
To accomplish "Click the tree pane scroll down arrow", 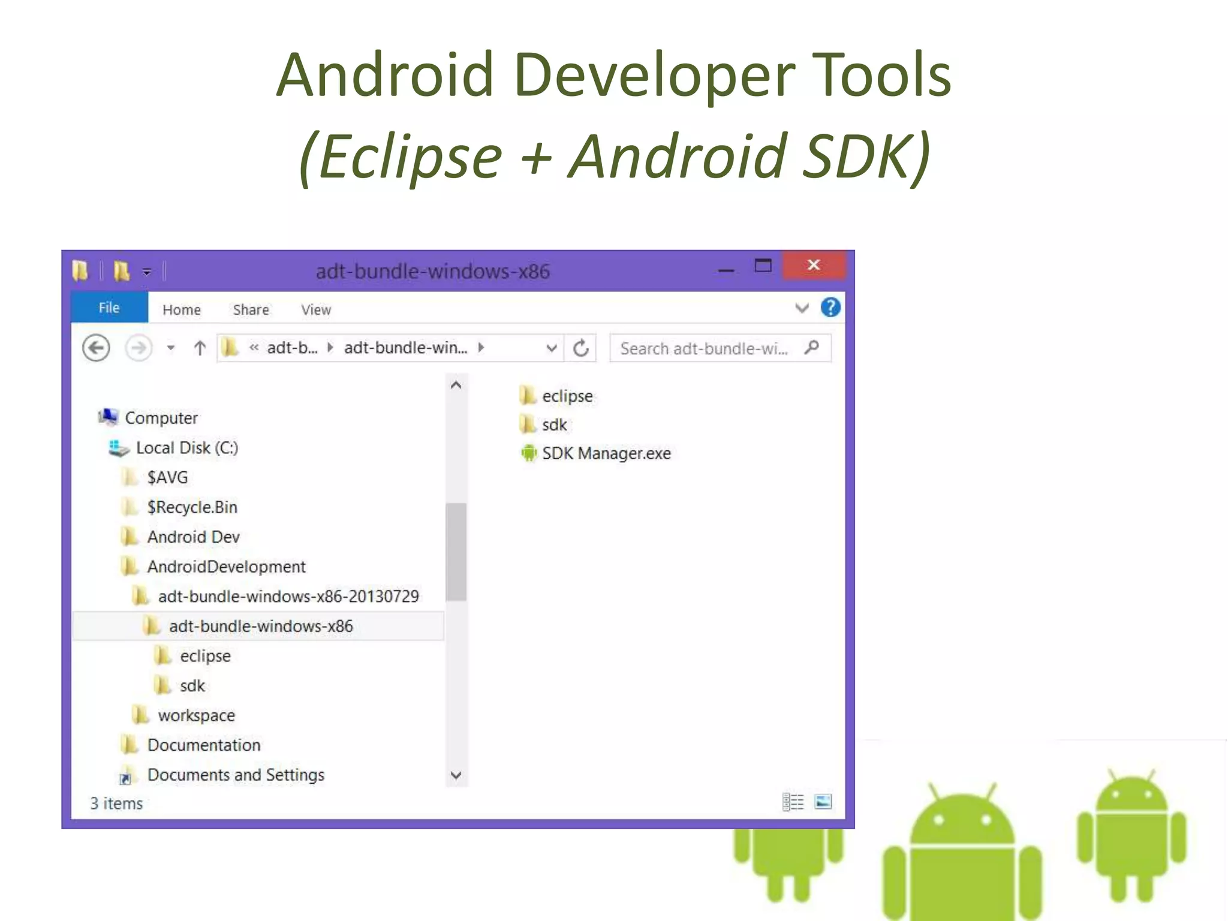I will click(456, 775).
